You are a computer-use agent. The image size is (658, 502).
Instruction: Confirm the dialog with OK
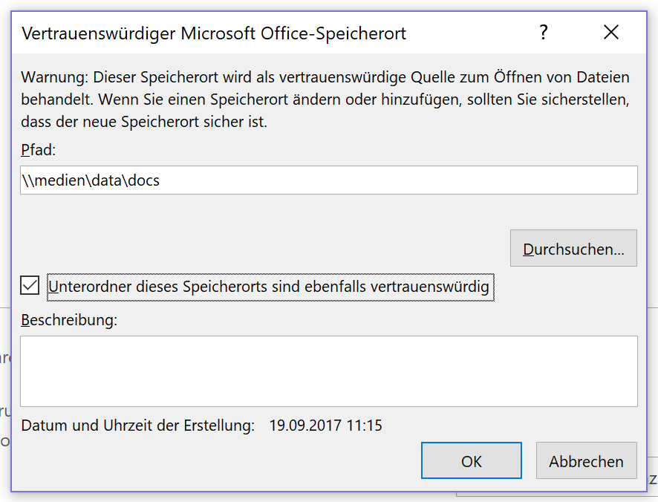coord(472,460)
